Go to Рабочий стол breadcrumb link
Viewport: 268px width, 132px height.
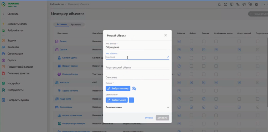click(x=57, y=4)
